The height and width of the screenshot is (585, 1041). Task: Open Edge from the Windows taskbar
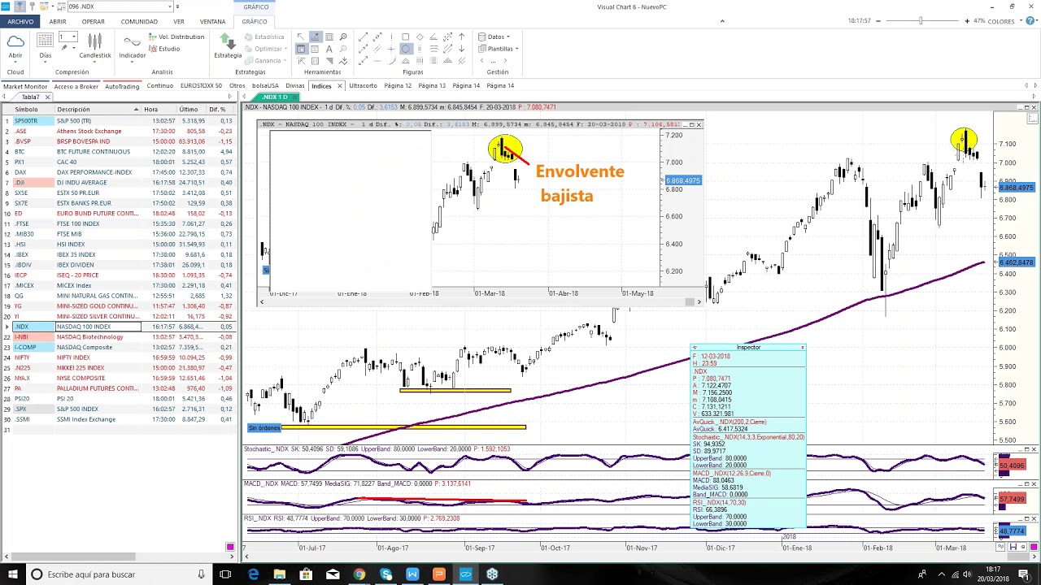[x=253, y=574]
